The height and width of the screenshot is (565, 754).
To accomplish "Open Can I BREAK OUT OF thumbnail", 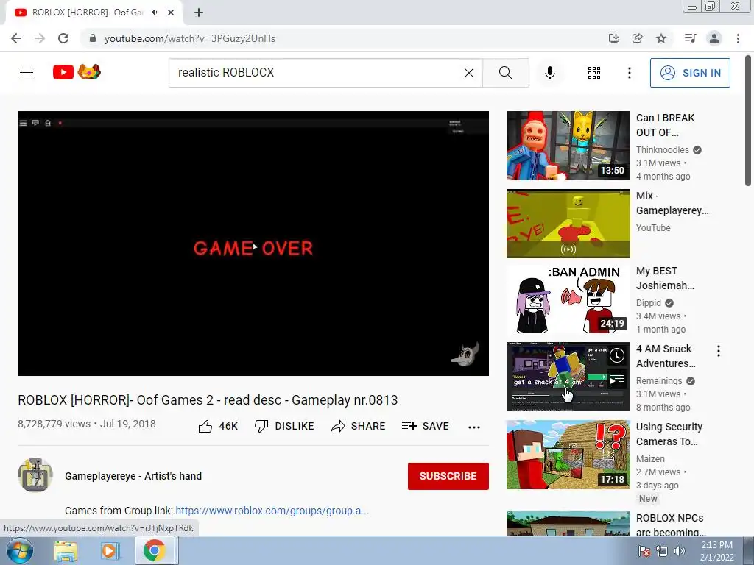I will coord(568,146).
